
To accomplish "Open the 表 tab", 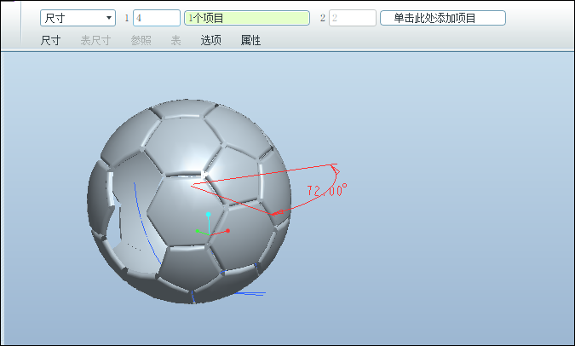I will point(176,40).
